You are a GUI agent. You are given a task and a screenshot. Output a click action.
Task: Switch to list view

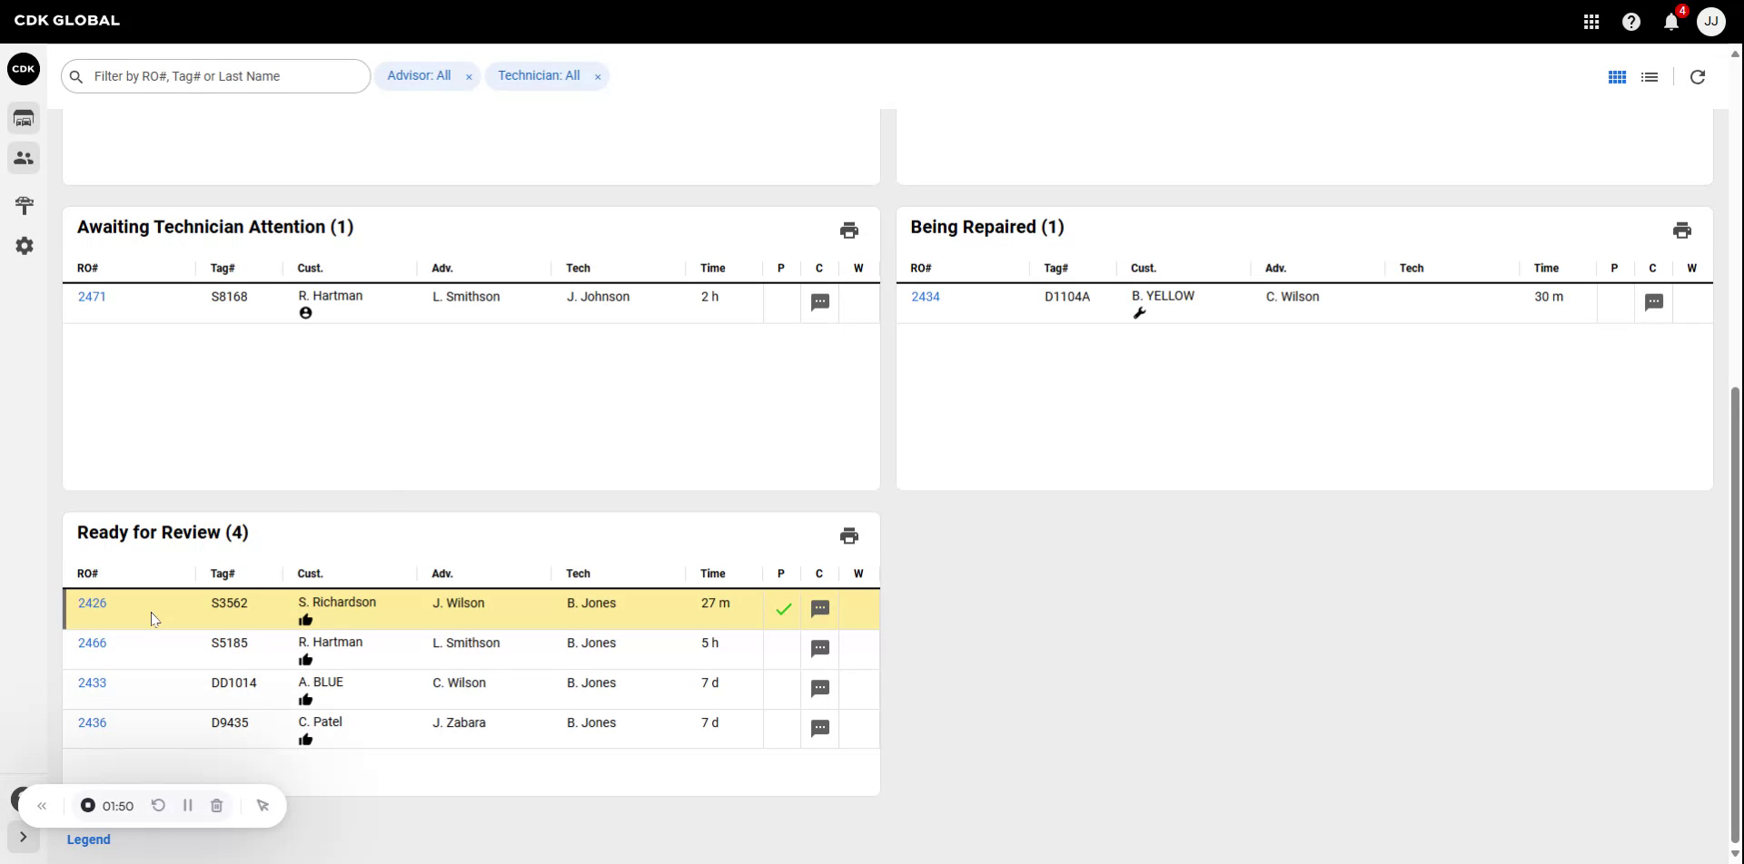1650,76
